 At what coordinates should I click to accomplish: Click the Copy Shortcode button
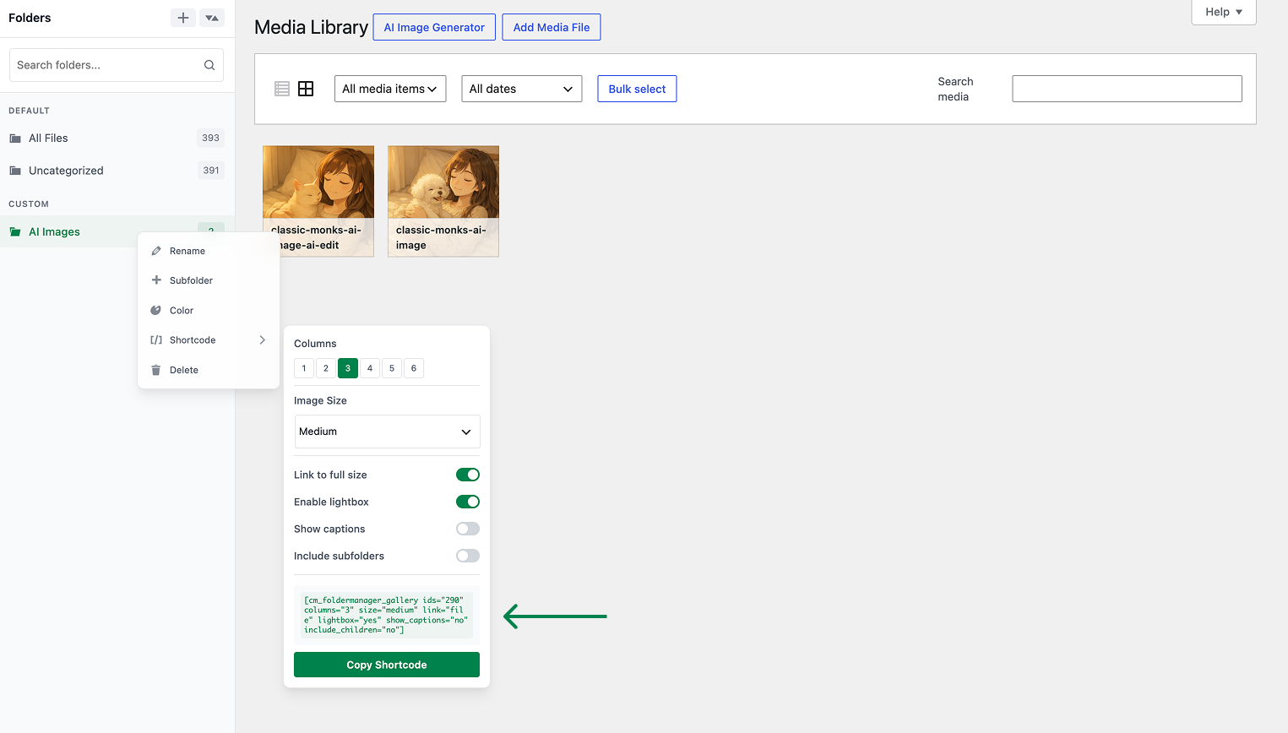click(x=387, y=665)
